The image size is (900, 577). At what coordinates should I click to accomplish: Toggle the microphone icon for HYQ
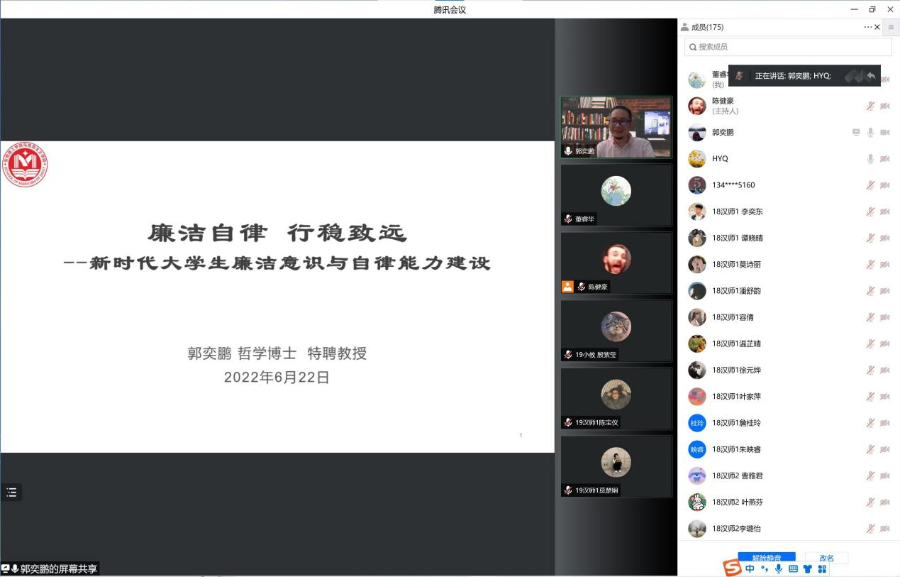tap(870, 159)
